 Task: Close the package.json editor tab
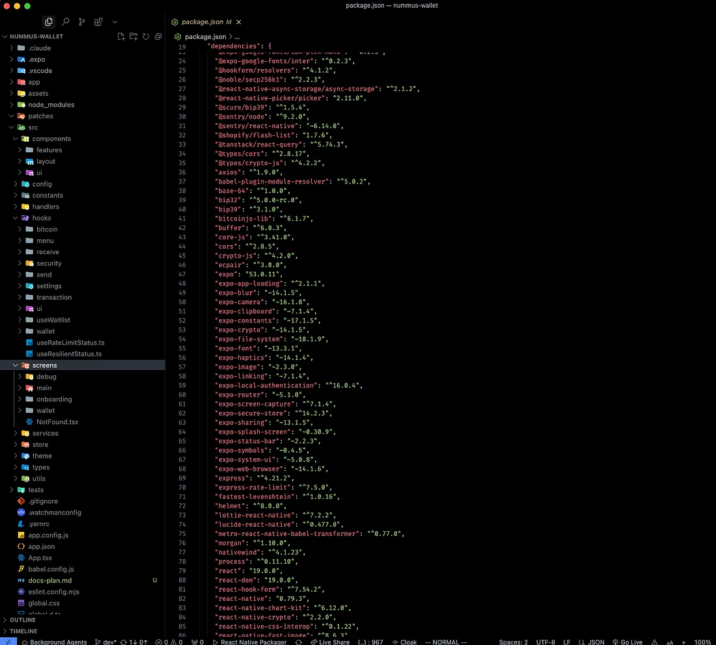(238, 22)
